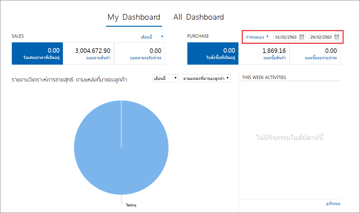Click the ดูทั้งหมด view-all link
The height and width of the screenshot is (213, 360).
coord(333,203)
